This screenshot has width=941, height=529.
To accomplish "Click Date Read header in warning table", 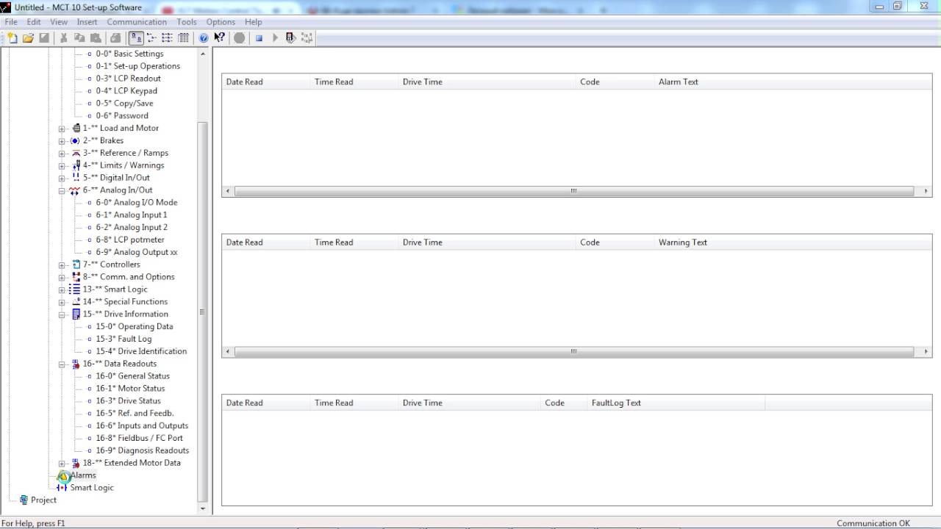I will tap(244, 242).
